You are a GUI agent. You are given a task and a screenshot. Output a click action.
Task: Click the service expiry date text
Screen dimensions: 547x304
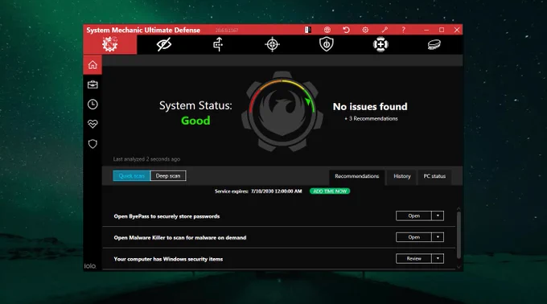point(276,191)
